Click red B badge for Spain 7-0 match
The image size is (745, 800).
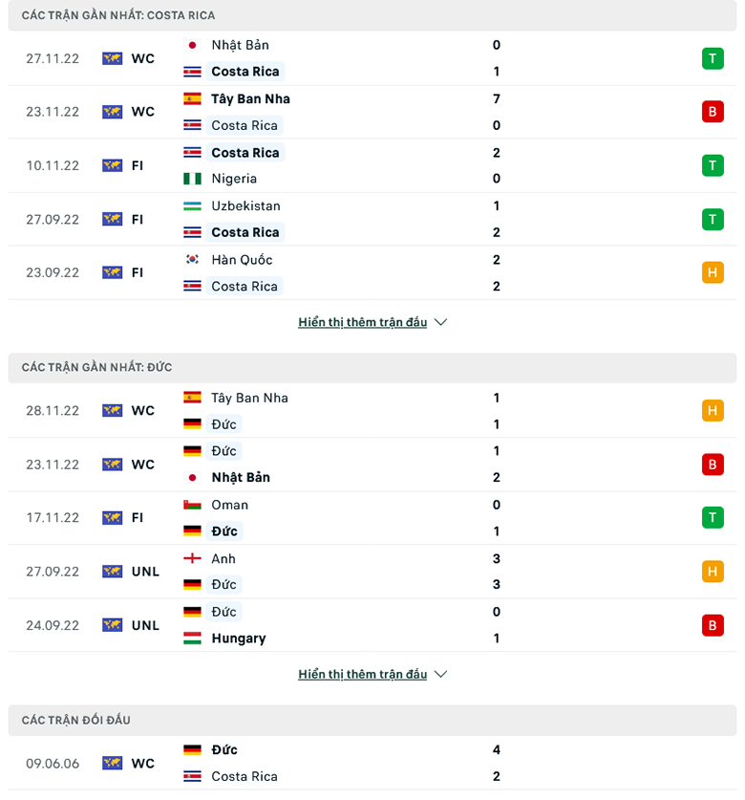[713, 112]
